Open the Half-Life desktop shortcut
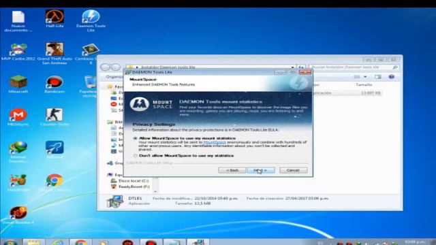Viewport: 436px width, 245px height. pyautogui.click(x=54, y=18)
